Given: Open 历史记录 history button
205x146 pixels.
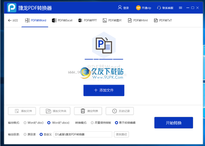Looking at the screenshot, I should tap(120, 111).
